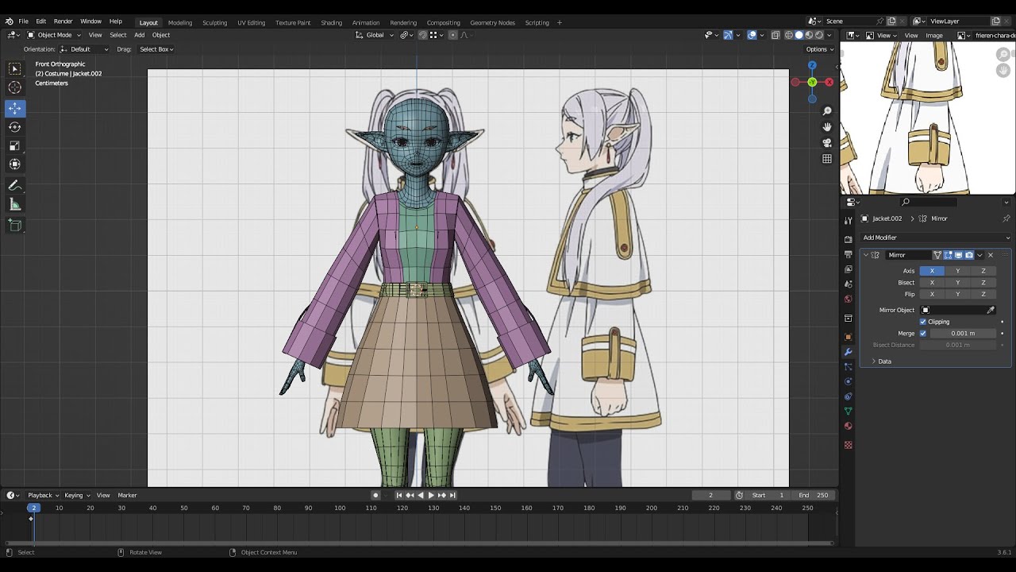This screenshot has height=572, width=1016.
Task: Switch to the Geometry Nodes workspace tab
Action: coord(492,22)
